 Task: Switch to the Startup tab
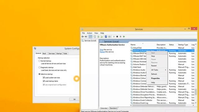click(59, 54)
